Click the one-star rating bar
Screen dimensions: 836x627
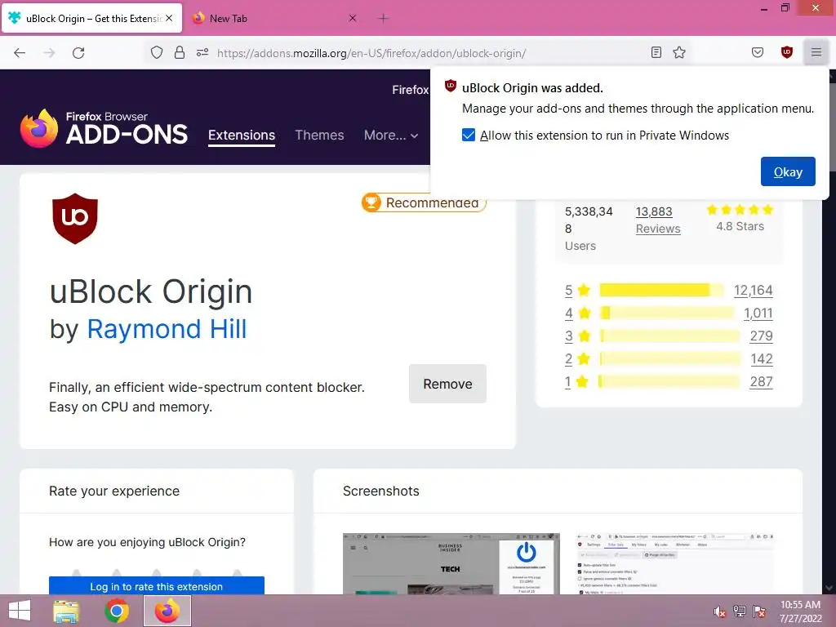[669, 382]
